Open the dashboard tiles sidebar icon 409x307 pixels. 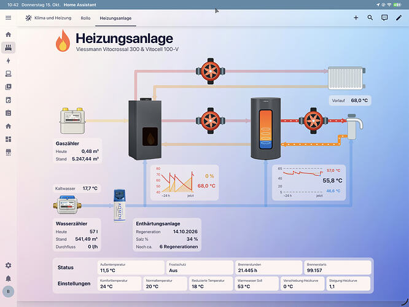pos(9,139)
